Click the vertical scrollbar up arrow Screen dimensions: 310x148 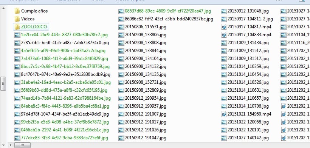3,8
